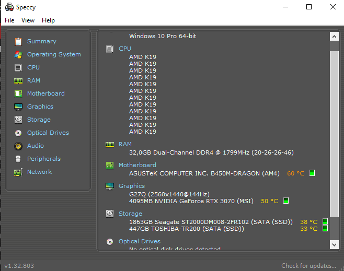Viewport: 344px width, 271px height.
Task: Click the Windows 10 Pro 64-bit text
Action: (163, 36)
